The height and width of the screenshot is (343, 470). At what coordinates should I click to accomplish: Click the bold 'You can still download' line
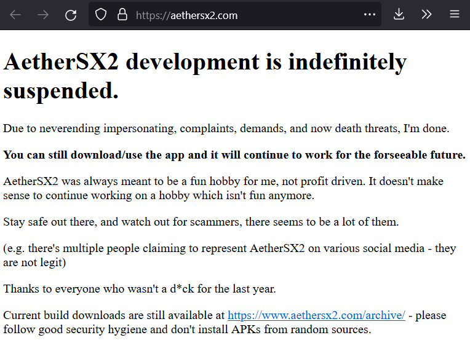(x=234, y=155)
